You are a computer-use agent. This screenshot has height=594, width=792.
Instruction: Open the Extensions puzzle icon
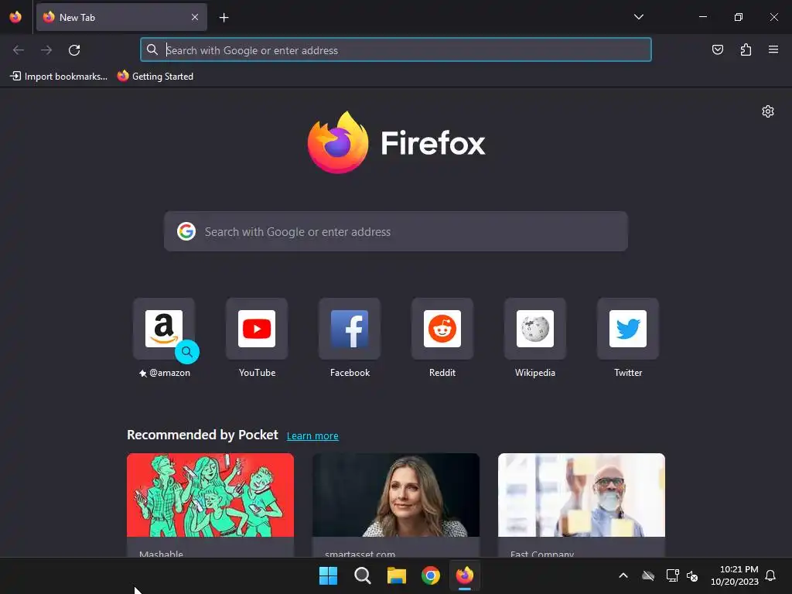746,49
